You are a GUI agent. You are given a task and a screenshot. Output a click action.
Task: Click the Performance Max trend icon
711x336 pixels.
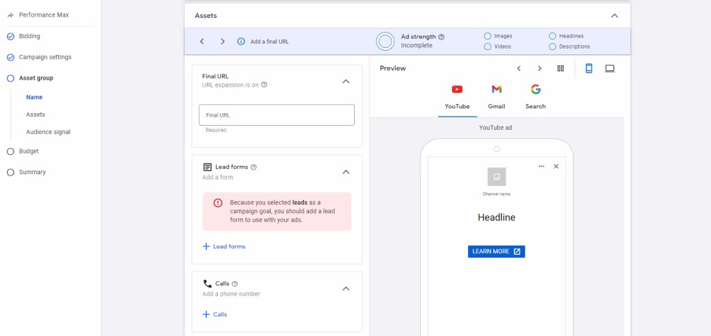(x=11, y=15)
